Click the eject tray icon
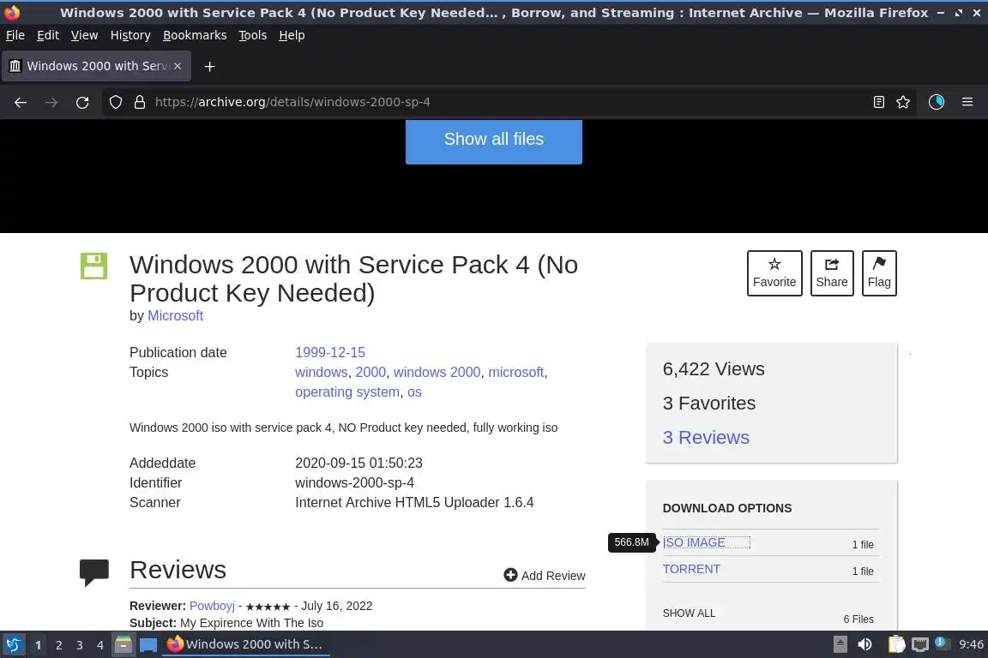Image resolution: width=988 pixels, height=658 pixels. 840,644
